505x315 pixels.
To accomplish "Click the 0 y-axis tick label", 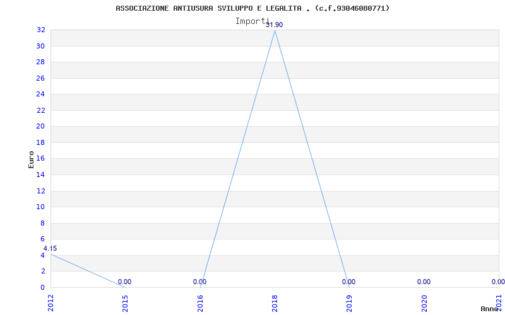I will click(42, 287).
